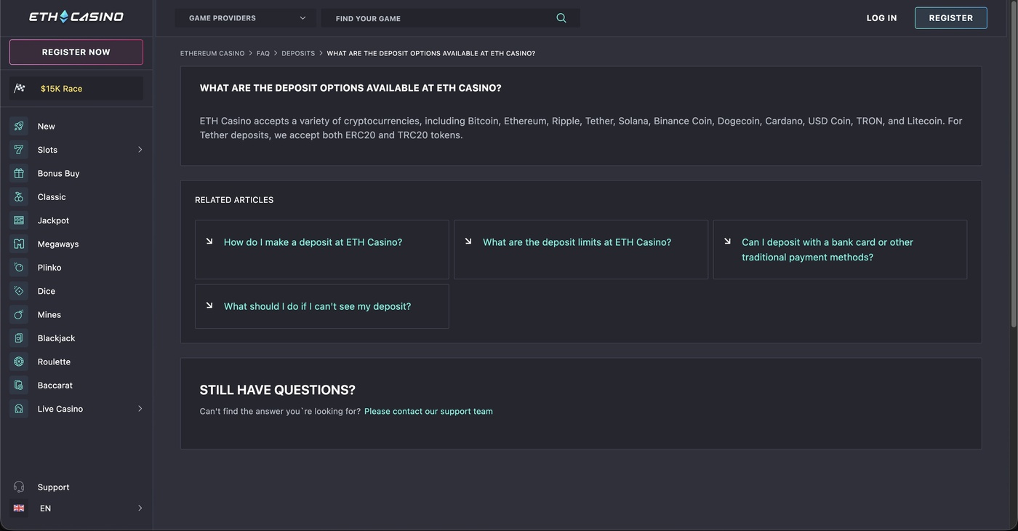Click the $15K Race flag icon
The height and width of the screenshot is (531, 1018).
pyautogui.click(x=20, y=88)
